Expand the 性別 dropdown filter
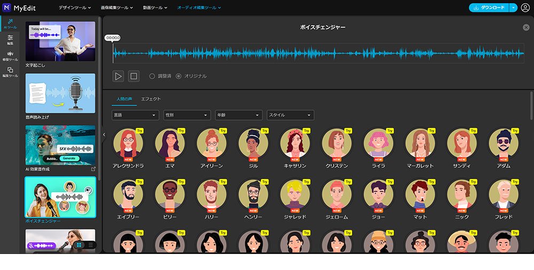The height and width of the screenshot is (270, 534). (187, 115)
